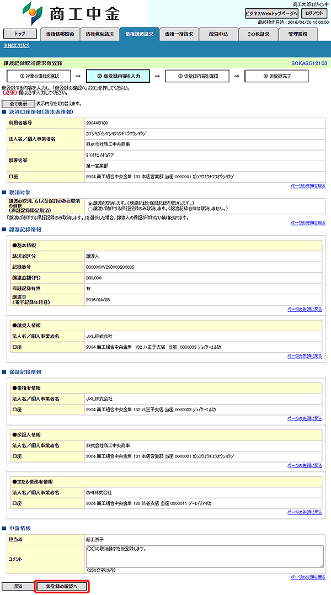Click step ③ 仮登録内容を確認 box
The width and height of the screenshot is (331, 595).
point(197,76)
